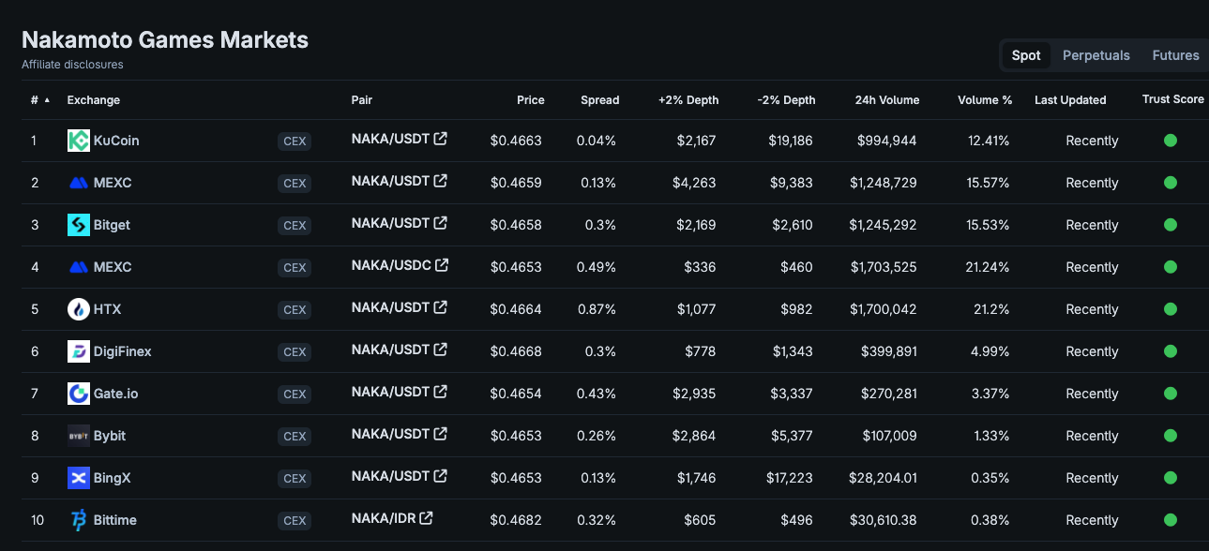The image size is (1209, 551).
Task: Select the Spot markets tab
Action: (x=1026, y=55)
